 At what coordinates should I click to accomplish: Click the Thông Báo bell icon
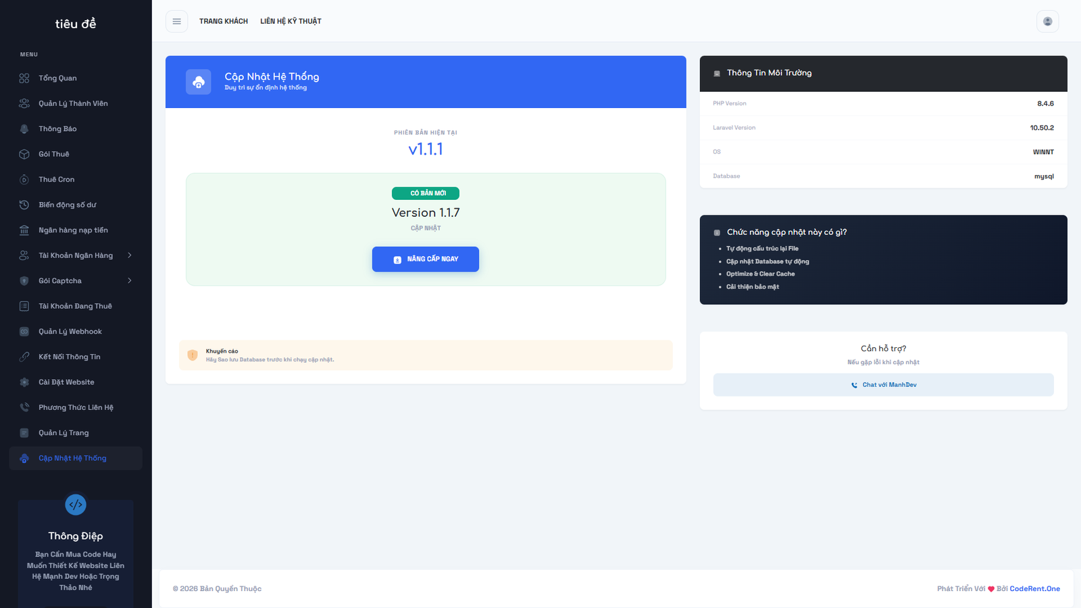(24, 128)
